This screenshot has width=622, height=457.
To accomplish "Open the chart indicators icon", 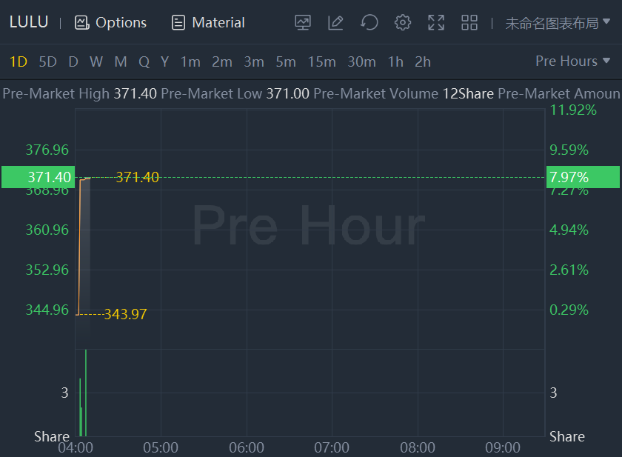I will pos(303,22).
